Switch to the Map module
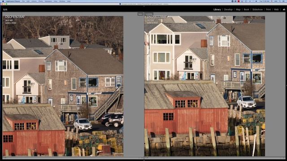This screenshot has width=287, height=161. (x=238, y=9)
